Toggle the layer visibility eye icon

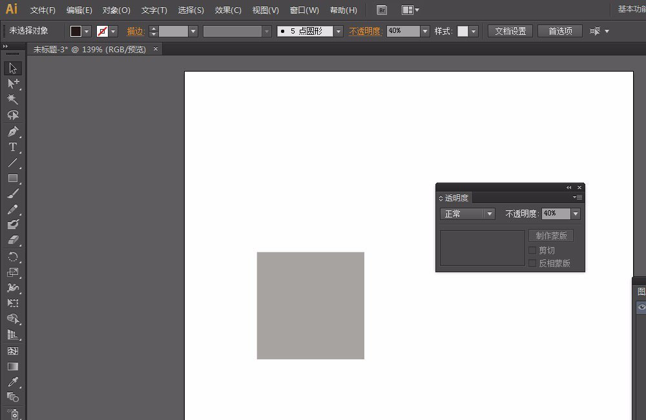pos(641,308)
